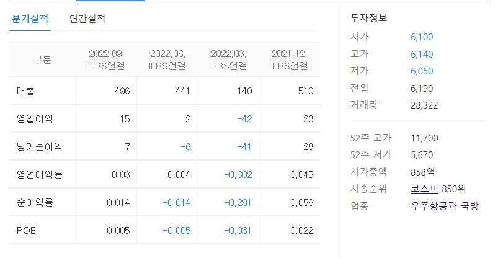Click the 거래량 value 28,322
The image size is (498, 258).
click(x=424, y=105)
